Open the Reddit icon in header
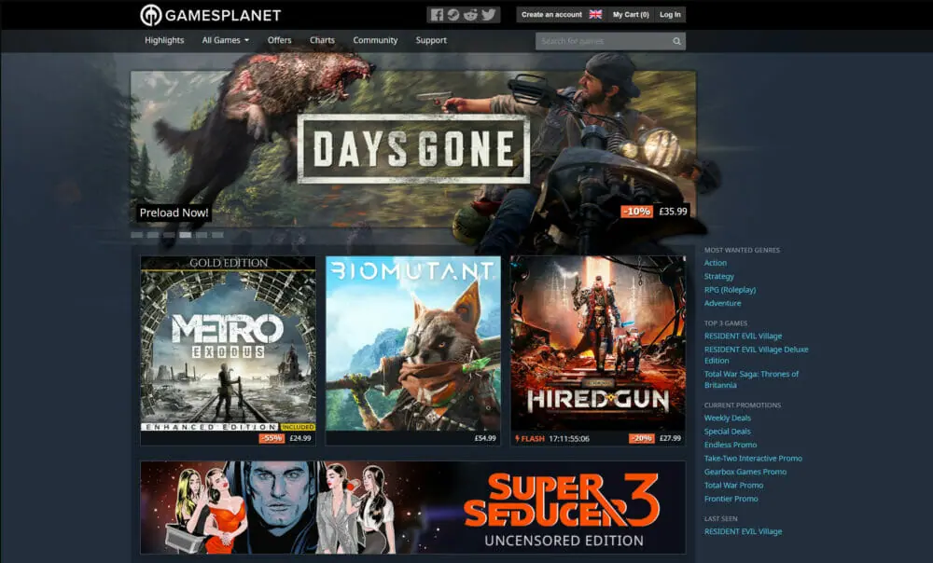The image size is (933, 563). (470, 15)
